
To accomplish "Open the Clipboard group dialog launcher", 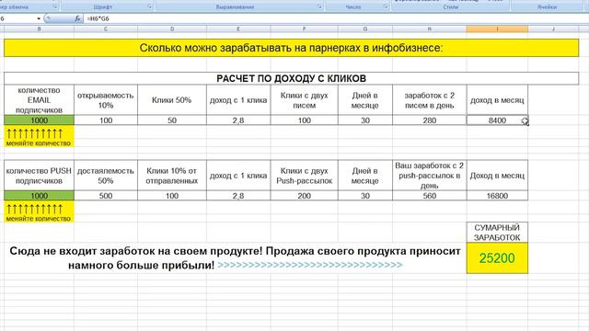I will tap(55, 6).
